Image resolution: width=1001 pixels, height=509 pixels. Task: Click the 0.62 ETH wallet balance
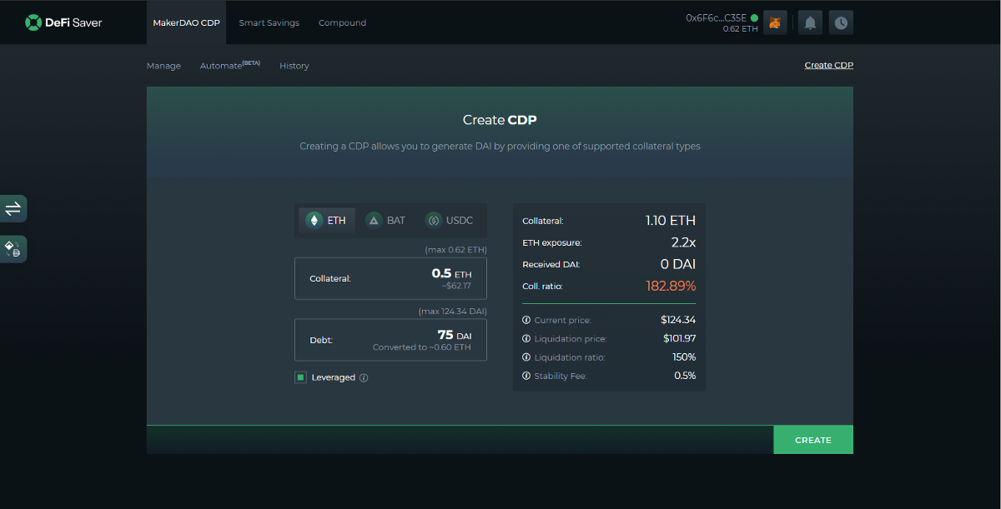[741, 29]
